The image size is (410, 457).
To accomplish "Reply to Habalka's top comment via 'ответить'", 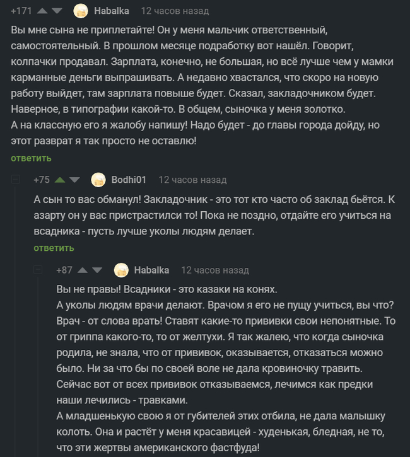I will tap(31, 158).
